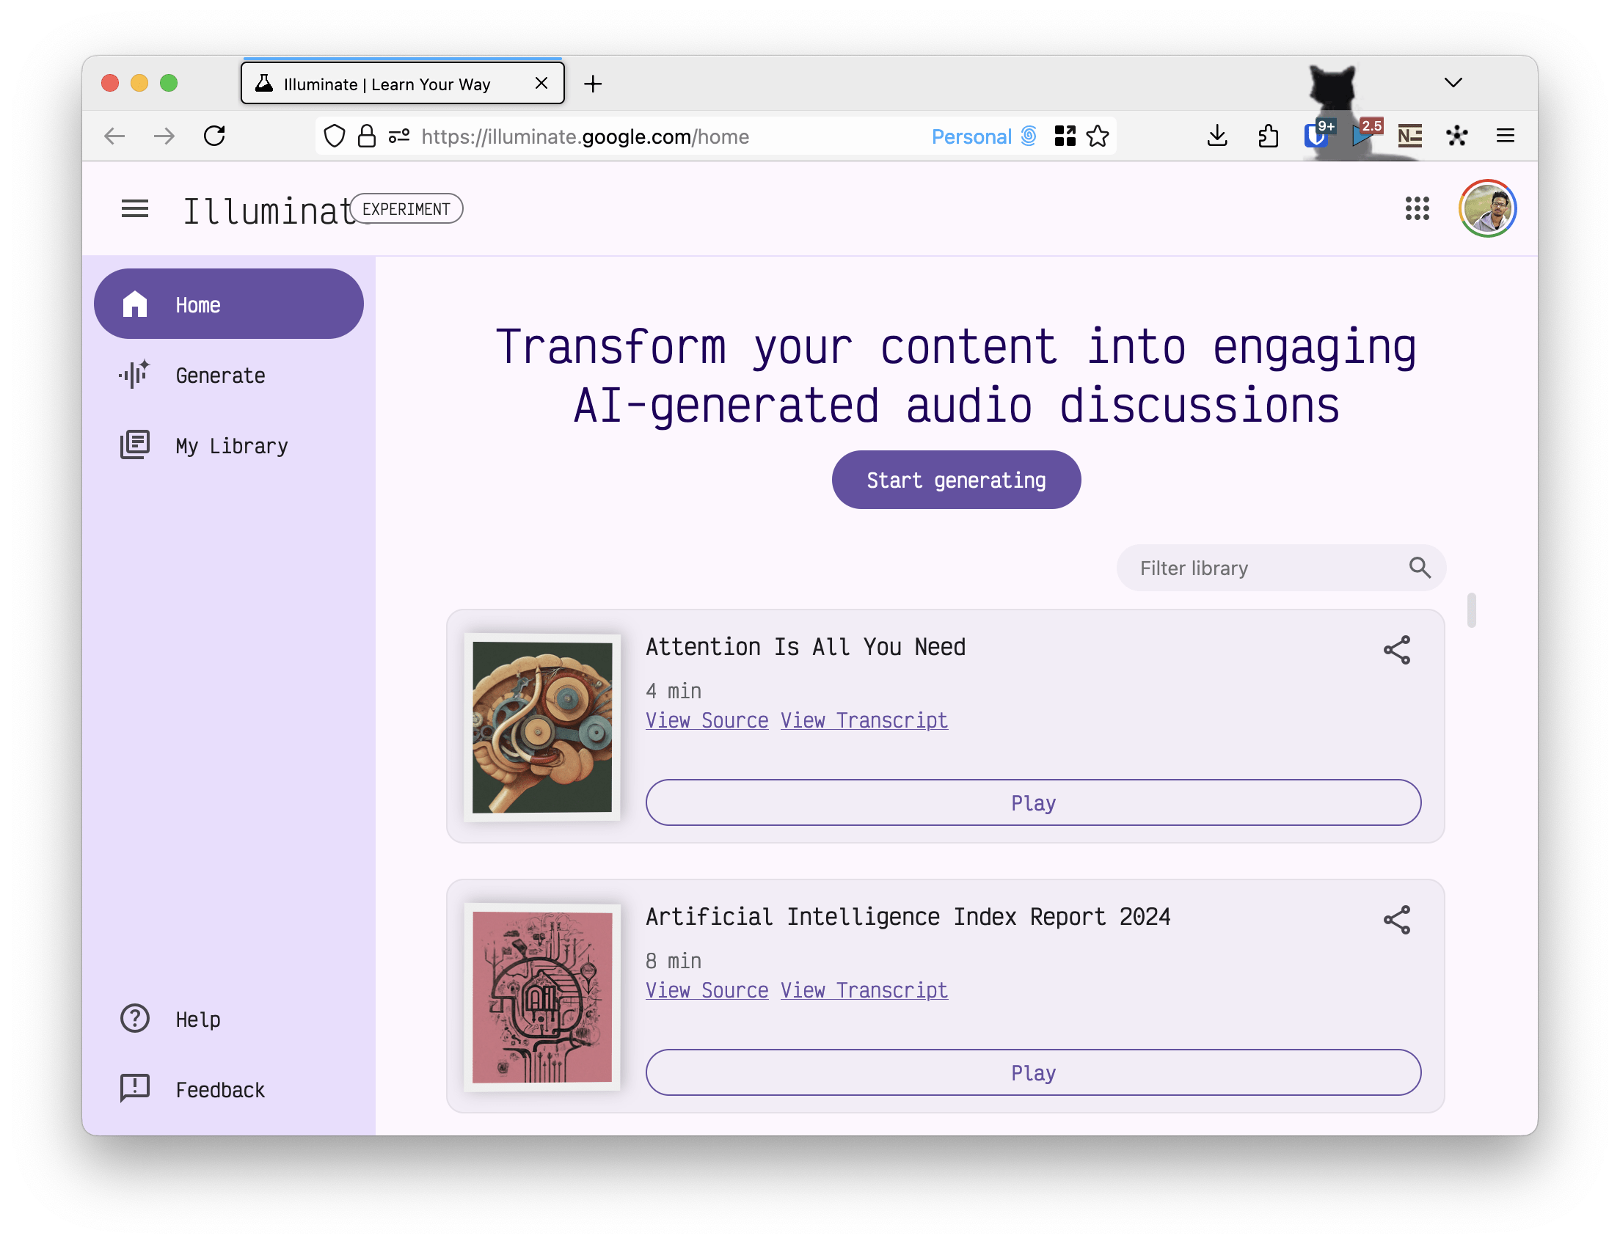The image size is (1620, 1244).
Task: Bookmark this page with the star
Action: (1097, 136)
